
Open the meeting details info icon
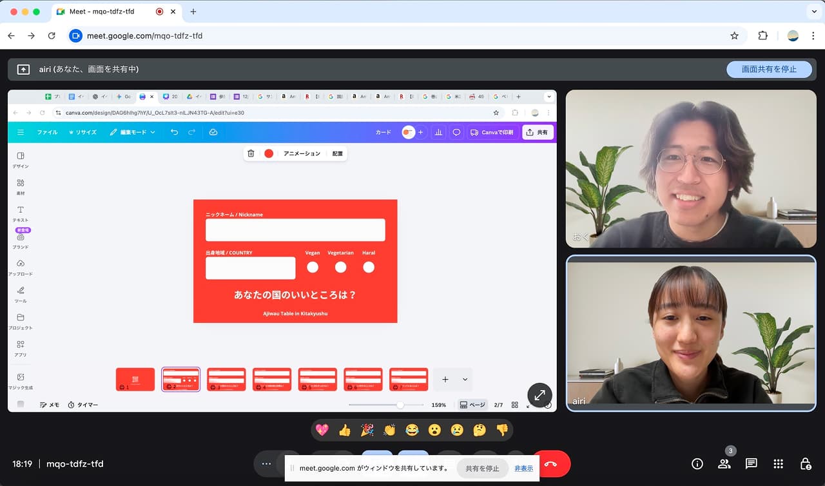pyautogui.click(x=697, y=463)
